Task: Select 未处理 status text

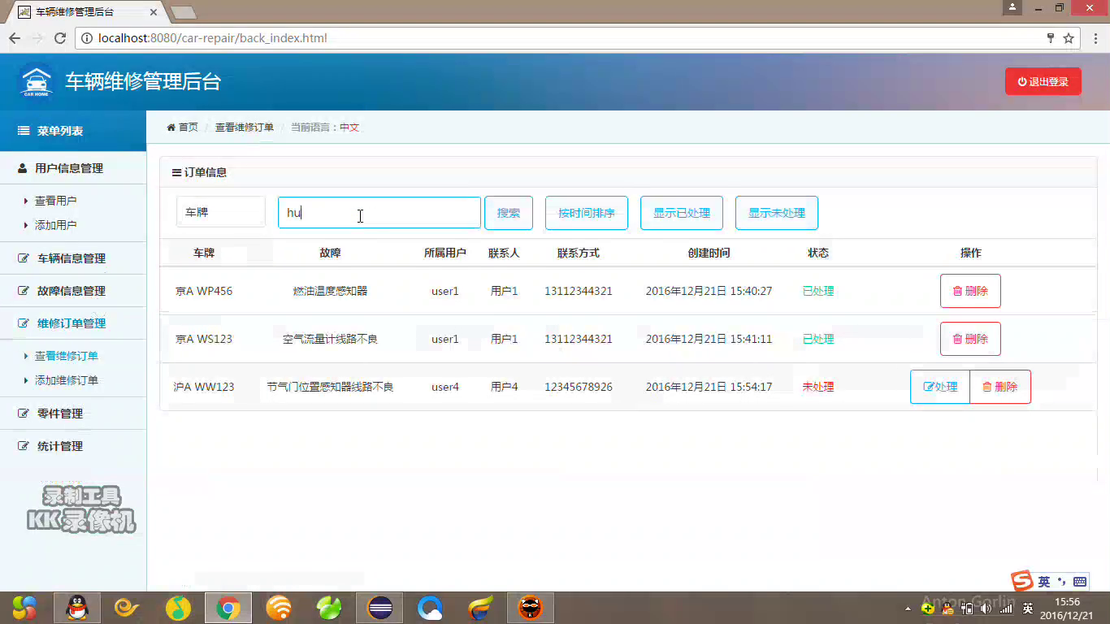Action: 818,387
